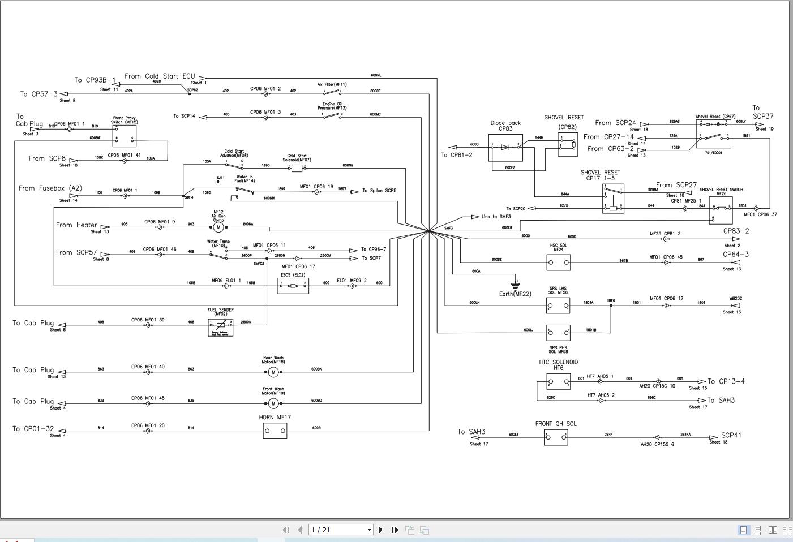Click the 'SHOVEL RESET SWITCH MF26' label
The width and height of the screenshot is (793, 542).
coord(721,192)
